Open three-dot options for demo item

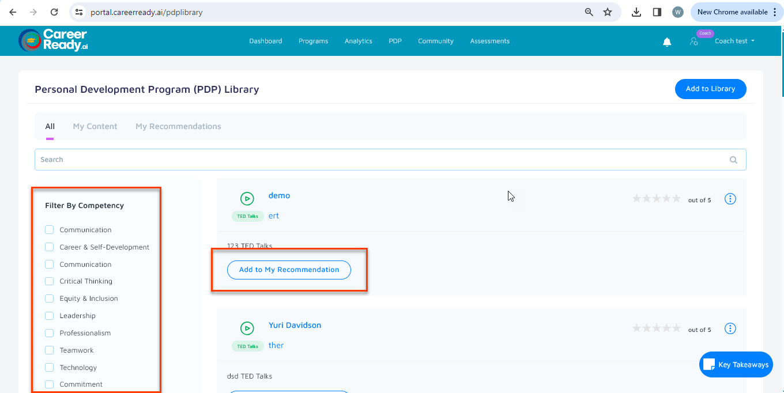(x=730, y=199)
